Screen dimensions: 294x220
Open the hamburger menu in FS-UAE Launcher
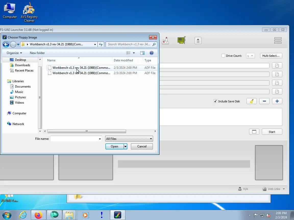point(278,40)
